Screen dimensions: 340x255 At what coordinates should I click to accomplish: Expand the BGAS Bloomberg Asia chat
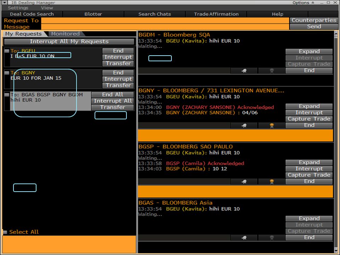pyautogui.click(x=309, y=219)
